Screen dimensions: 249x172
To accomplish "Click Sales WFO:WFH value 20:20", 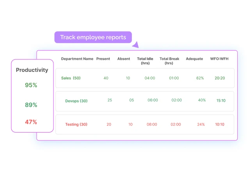I will [220, 78].
